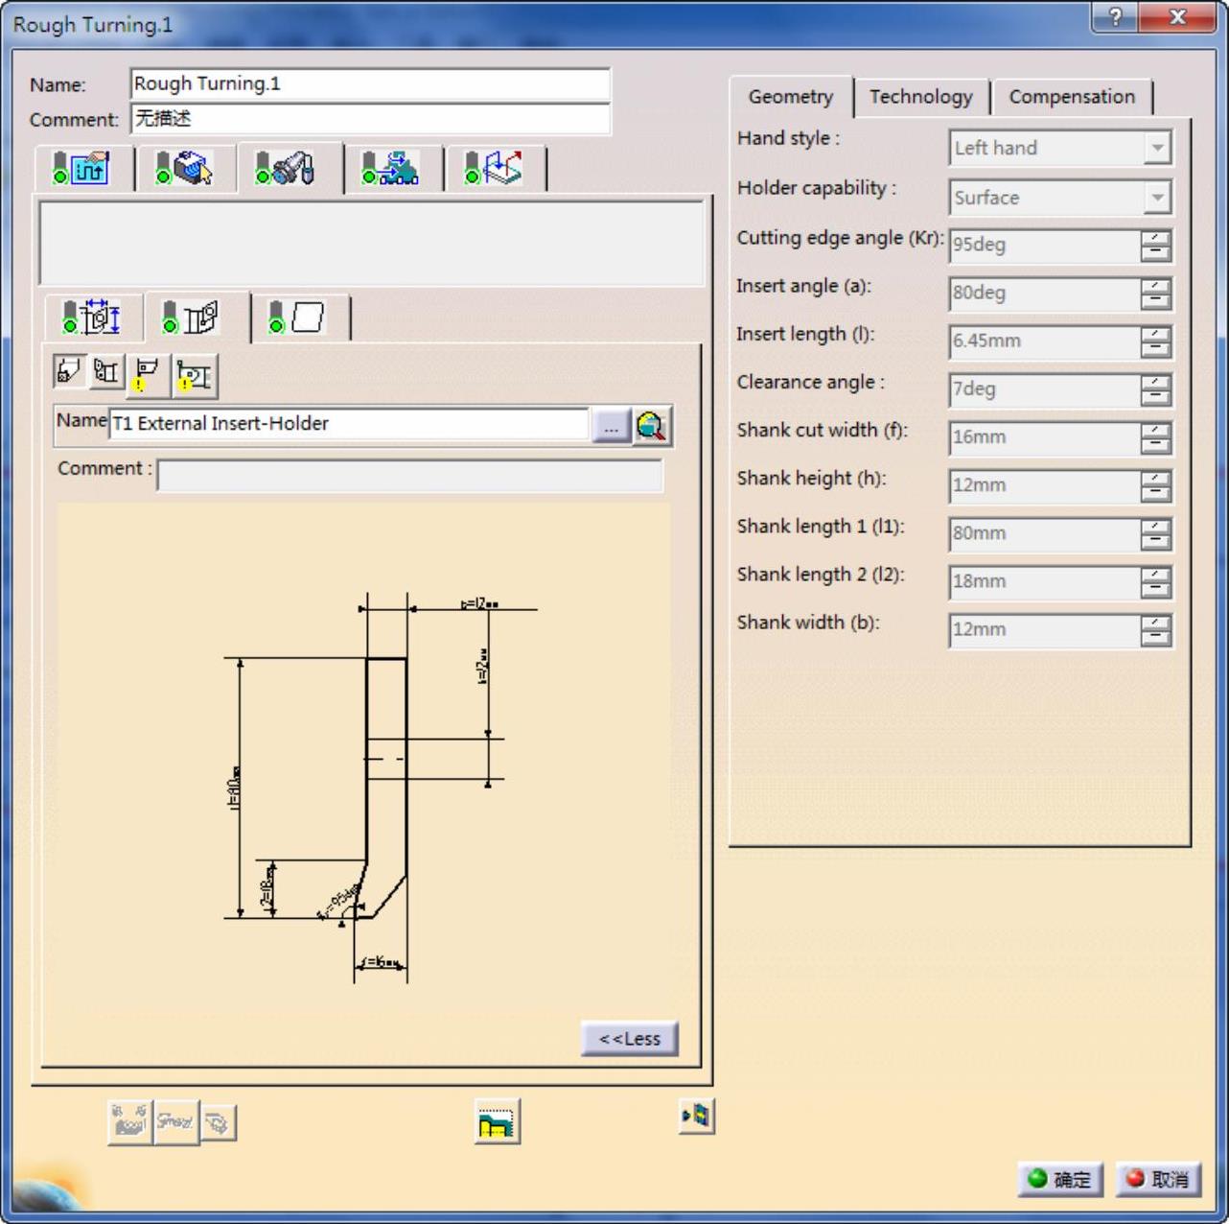Click the operation Name input field
The width and height of the screenshot is (1229, 1224).
(369, 84)
